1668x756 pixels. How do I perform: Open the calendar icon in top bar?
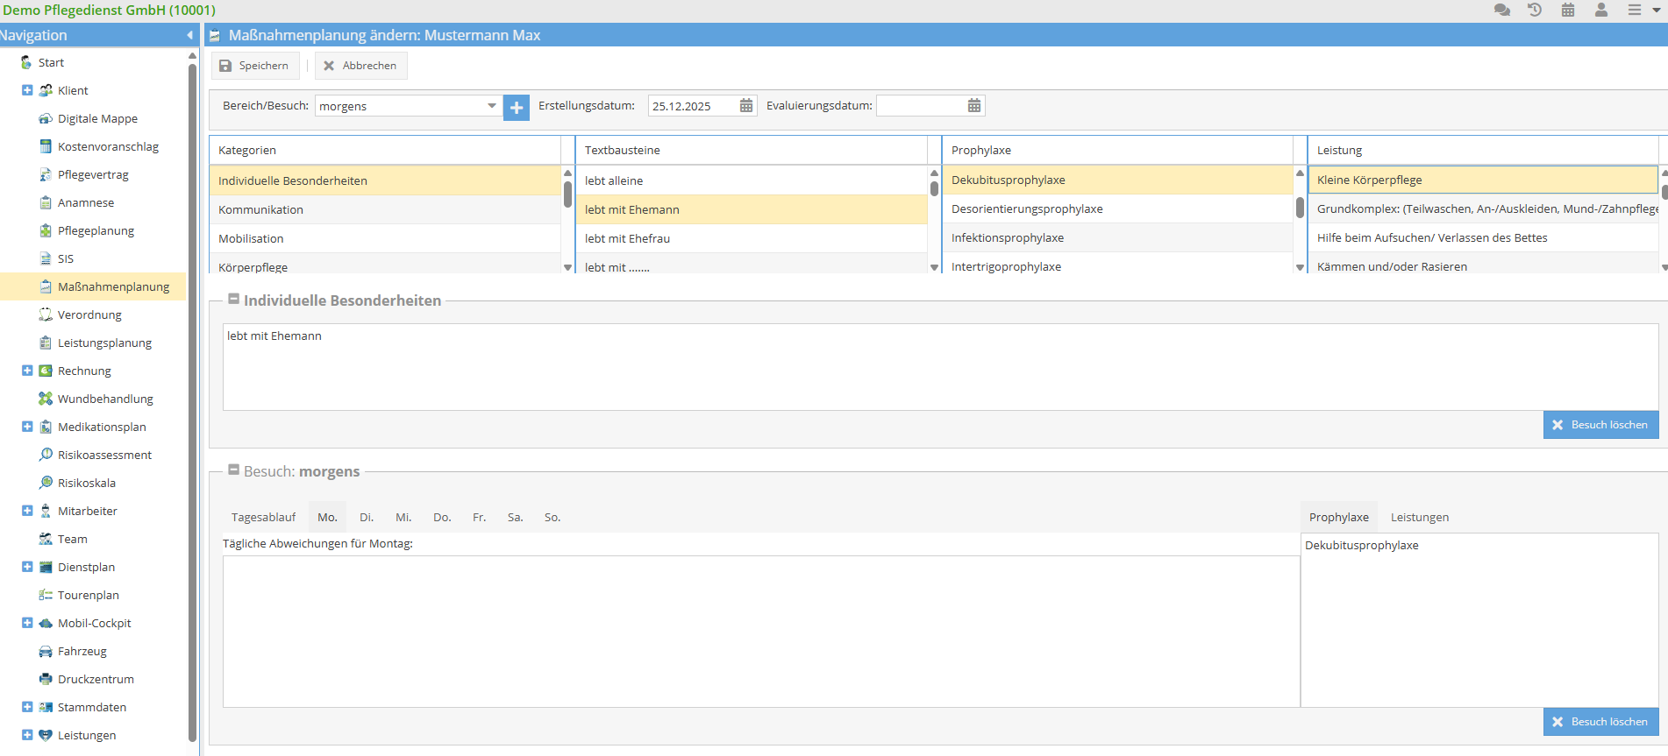[1568, 10]
